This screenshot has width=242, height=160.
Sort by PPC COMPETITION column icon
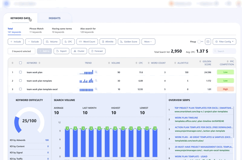click(227, 62)
